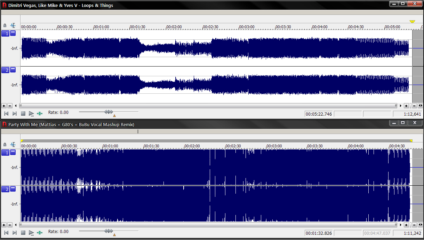This screenshot has width=424, height=240.
Task: Collapse channel 2 in the Party With Me window
Action: click(x=13, y=189)
